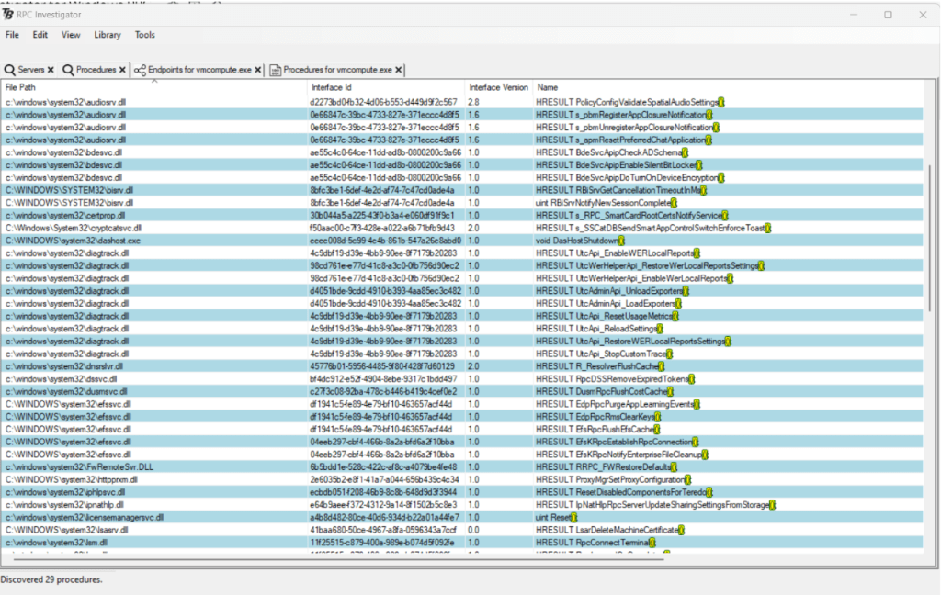
Task: Open the View menu
Action: click(x=71, y=35)
